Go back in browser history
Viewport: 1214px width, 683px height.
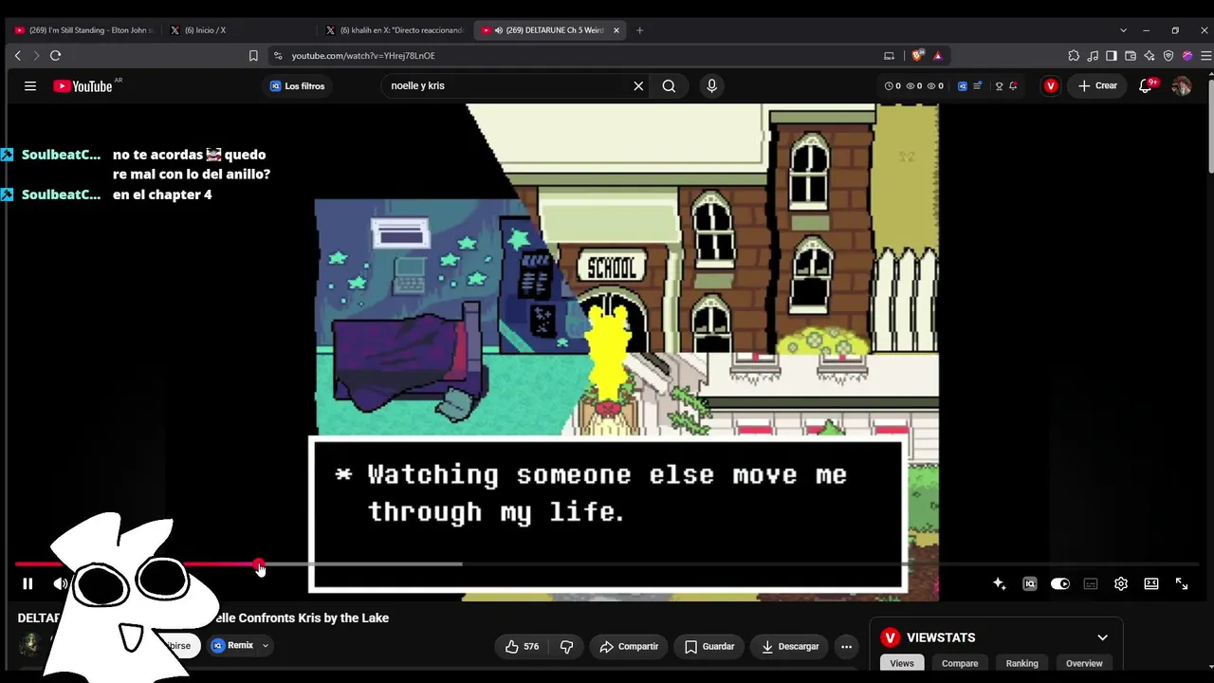pyautogui.click(x=17, y=56)
